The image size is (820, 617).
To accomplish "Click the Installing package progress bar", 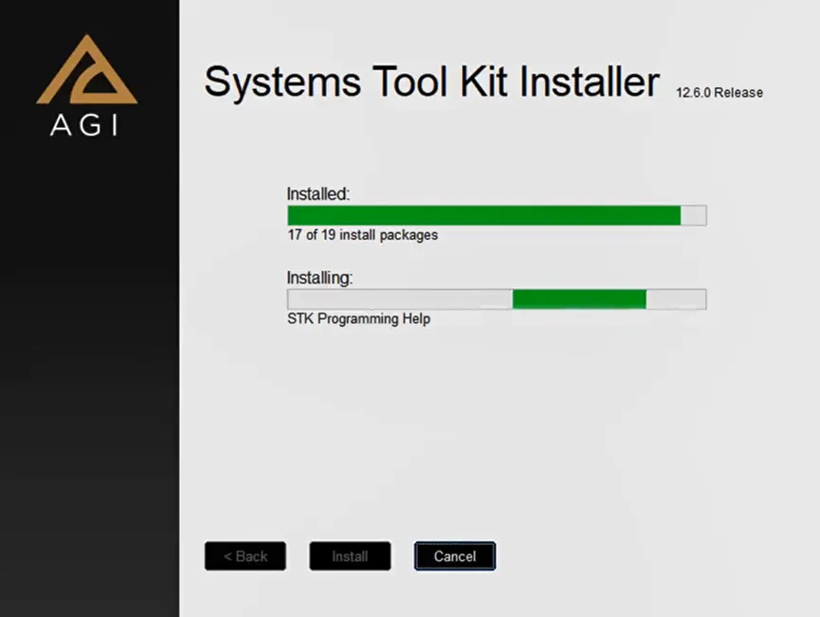I will (497, 299).
